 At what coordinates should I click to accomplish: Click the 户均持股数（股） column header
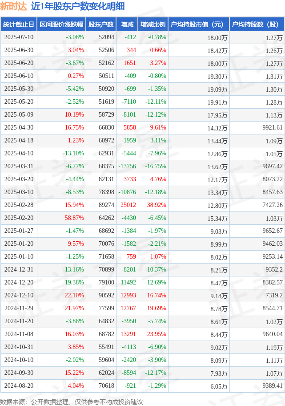pyautogui.click(x=257, y=24)
